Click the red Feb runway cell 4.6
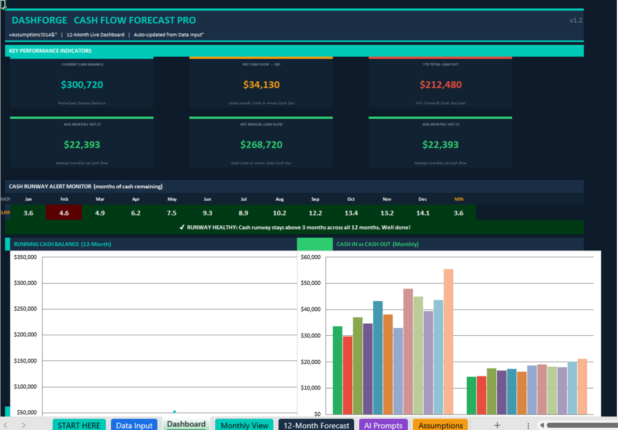The height and width of the screenshot is (430, 618). (64, 213)
